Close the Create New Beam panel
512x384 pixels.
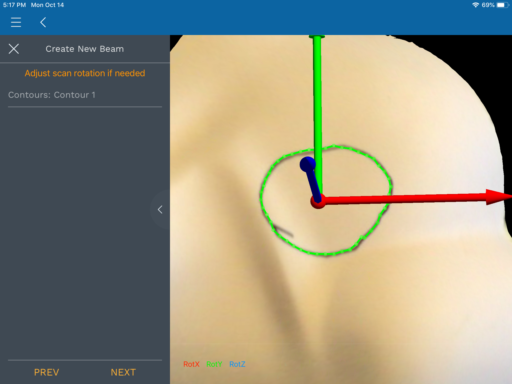pyautogui.click(x=14, y=49)
